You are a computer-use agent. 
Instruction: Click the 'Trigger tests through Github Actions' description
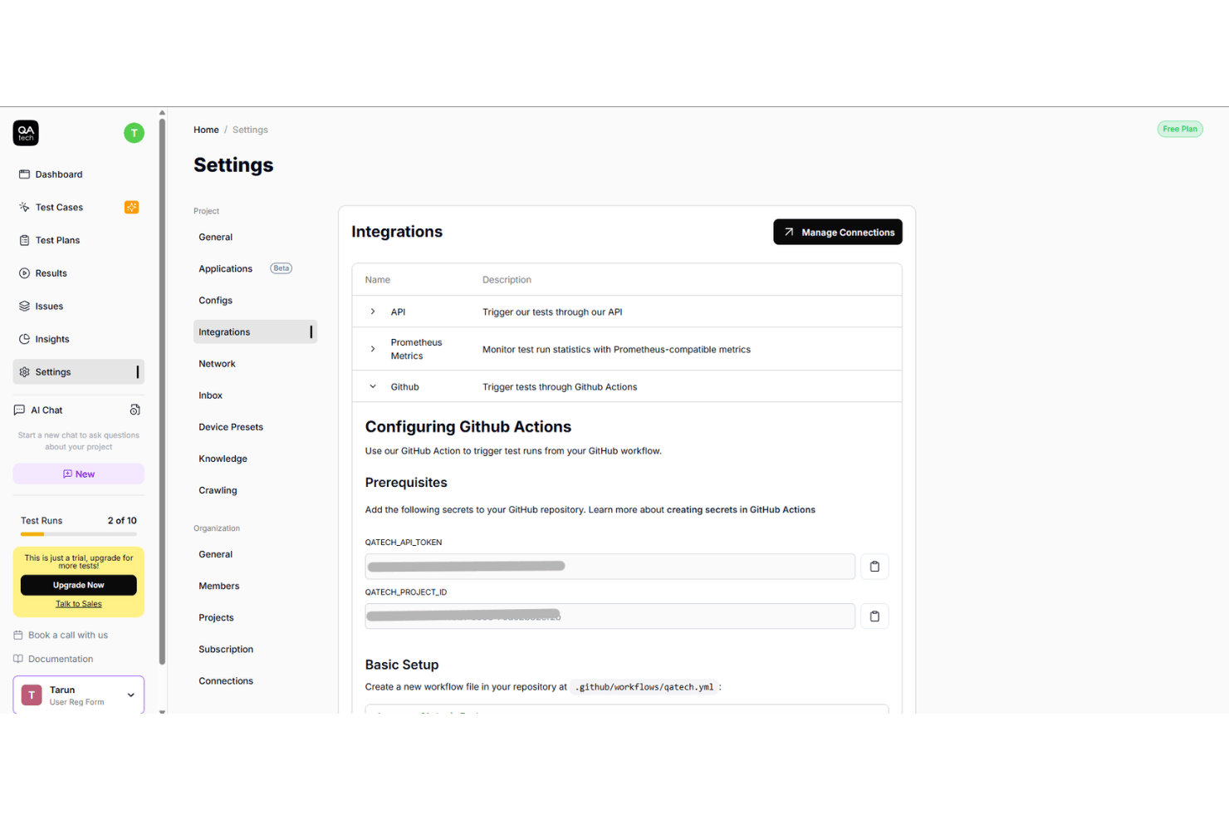560,387
